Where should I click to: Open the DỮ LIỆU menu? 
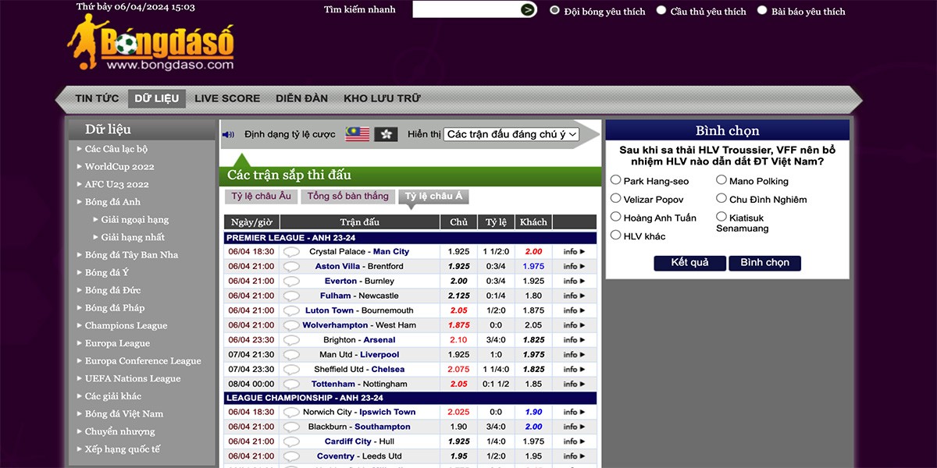click(x=157, y=98)
